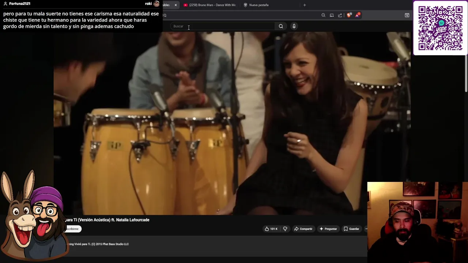This screenshot has width=468, height=263.
Task: Save the video with Guardar button
Action: click(x=351, y=229)
